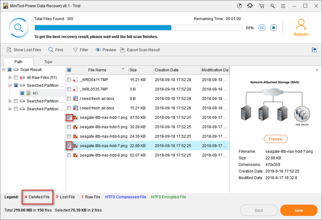Image resolution: width=322 pixels, height=220 pixels.
Task: Check the _WRL0535.TMP file checkbox
Action: point(69,89)
